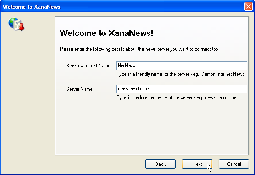Select the 'Server Account Name' label
This screenshot has height=175, width=255.
point(88,66)
